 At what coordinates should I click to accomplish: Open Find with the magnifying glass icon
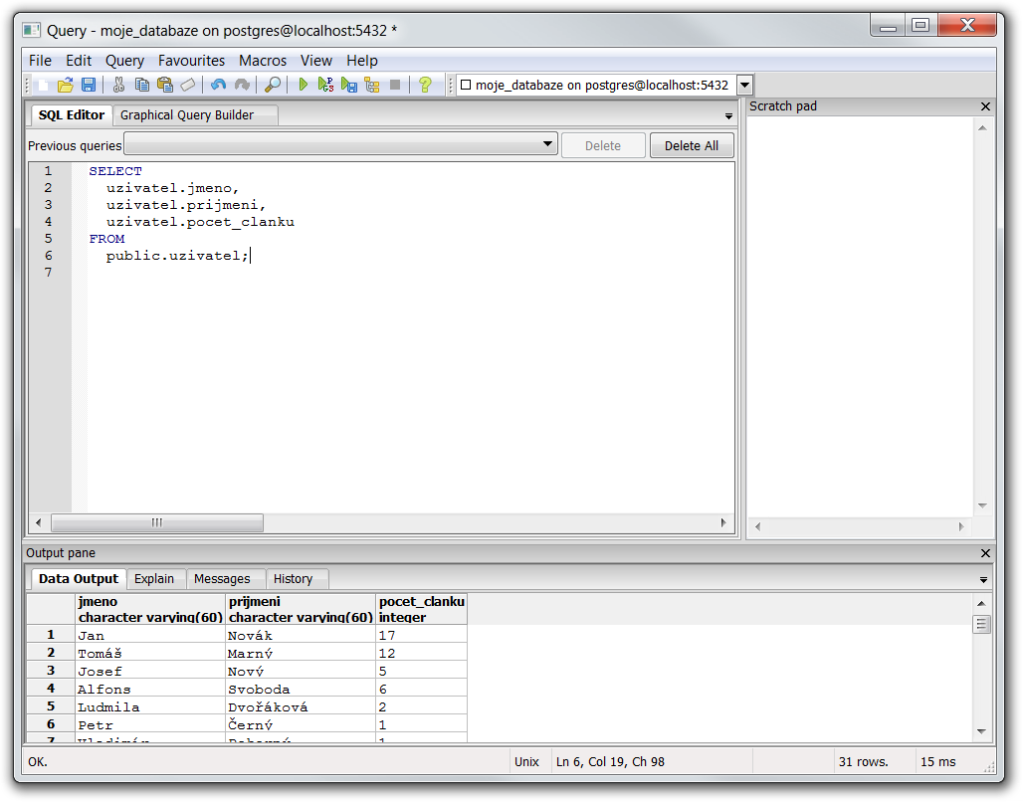point(272,86)
